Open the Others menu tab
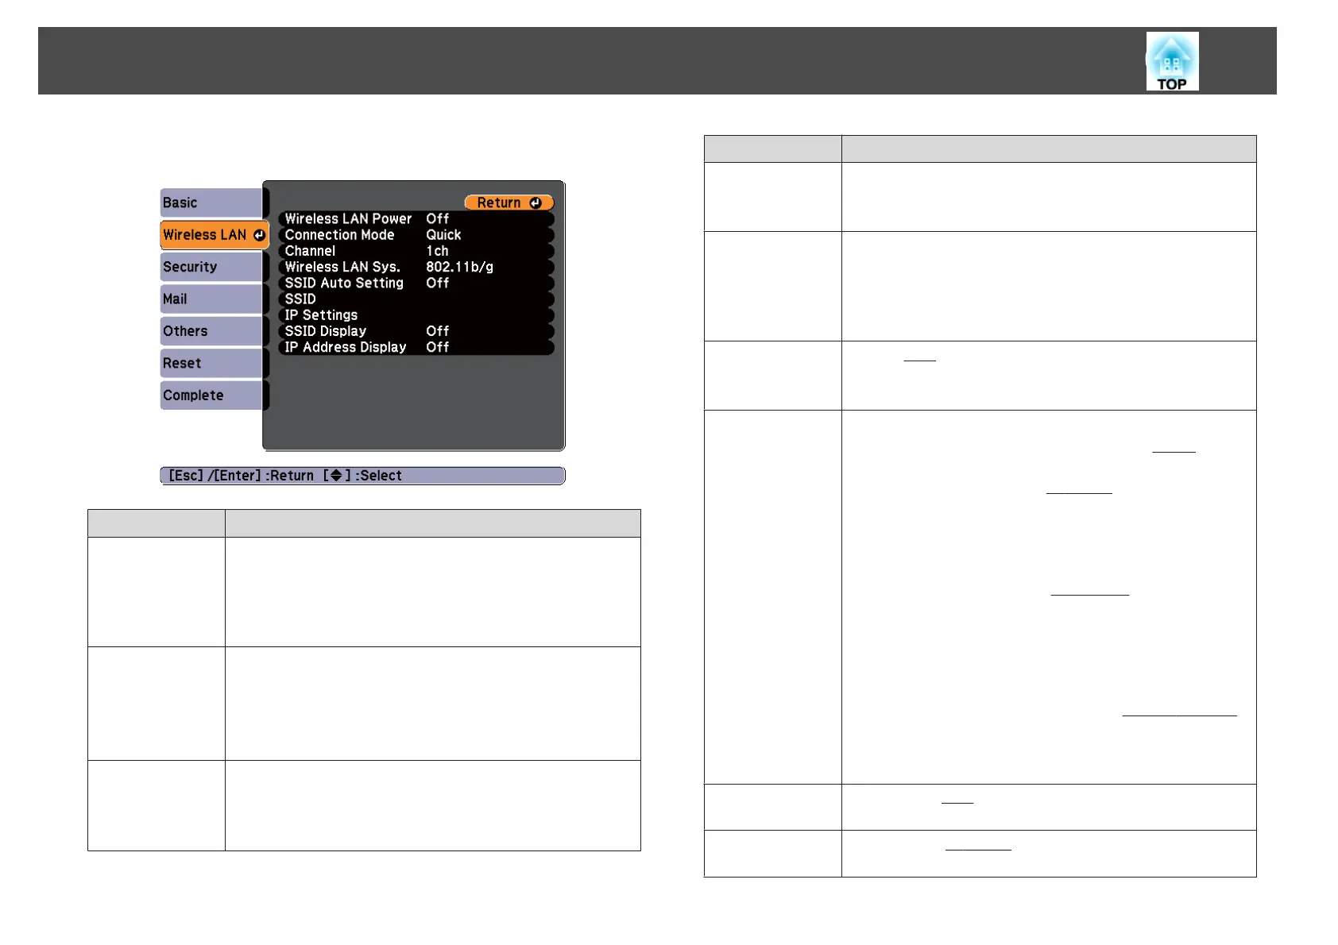 click(x=211, y=331)
